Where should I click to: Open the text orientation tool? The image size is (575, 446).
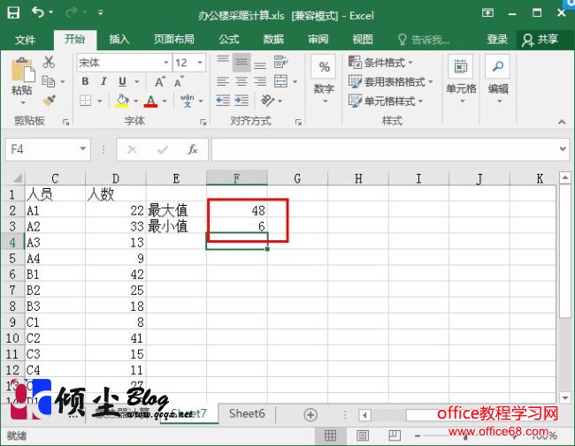pos(268,101)
